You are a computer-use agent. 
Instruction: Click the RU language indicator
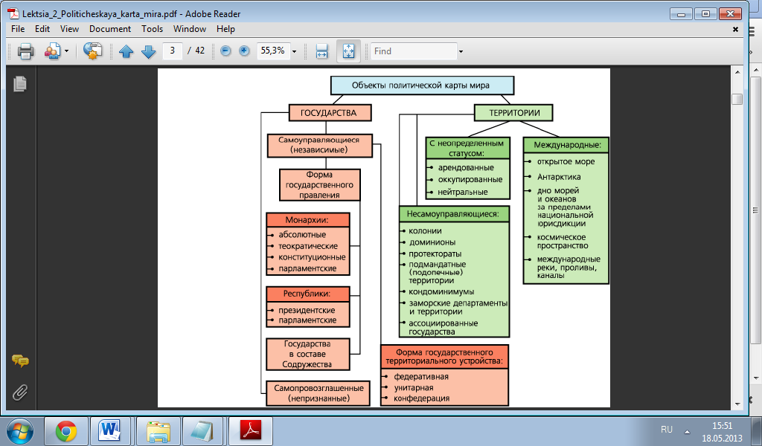click(x=666, y=430)
